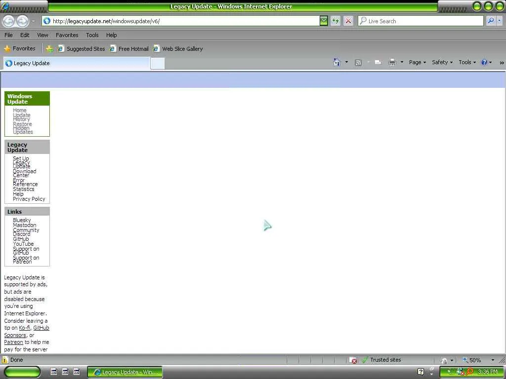
Task: Run search with the magnifier button
Action: pyautogui.click(x=491, y=21)
